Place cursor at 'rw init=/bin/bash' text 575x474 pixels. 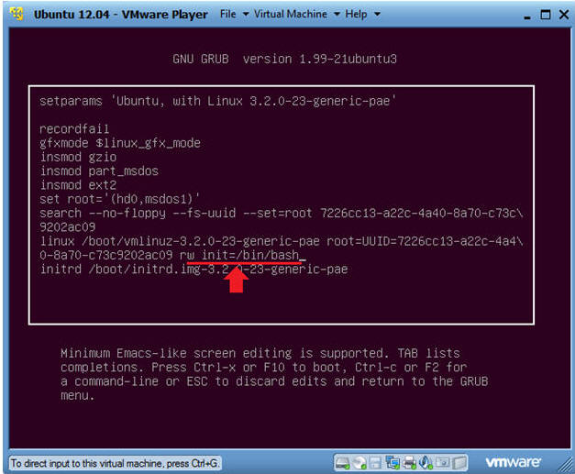pos(239,255)
